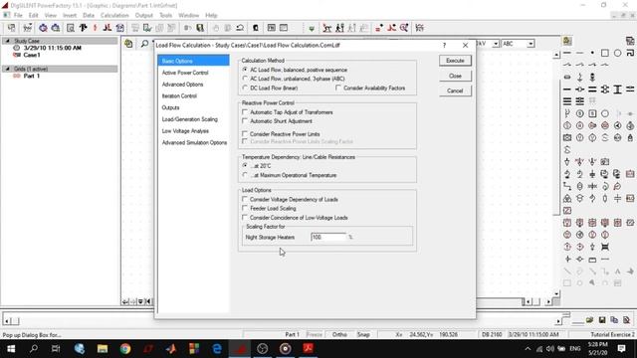
Task: Click the Windows Start button
Action: pyautogui.click(x=11, y=349)
